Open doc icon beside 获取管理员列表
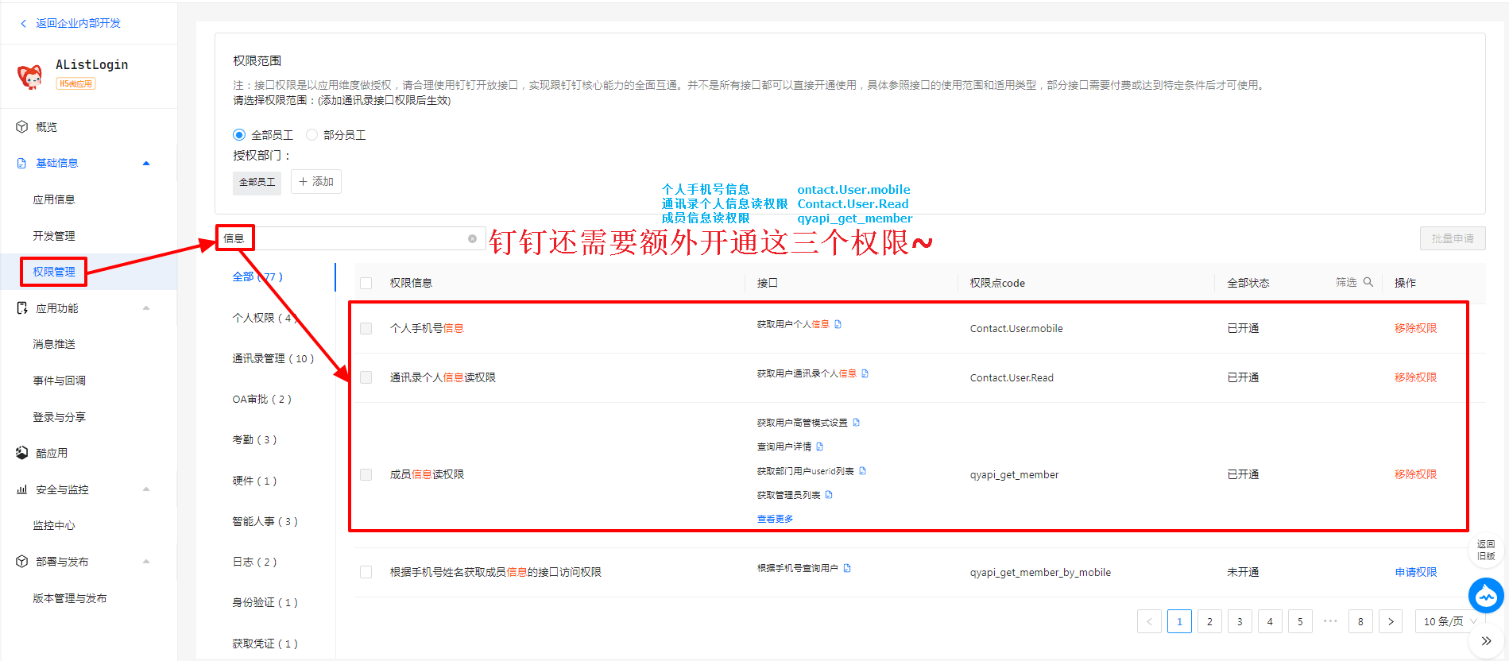Image resolution: width=1509 pixels, height=661 pixels. 829,495
